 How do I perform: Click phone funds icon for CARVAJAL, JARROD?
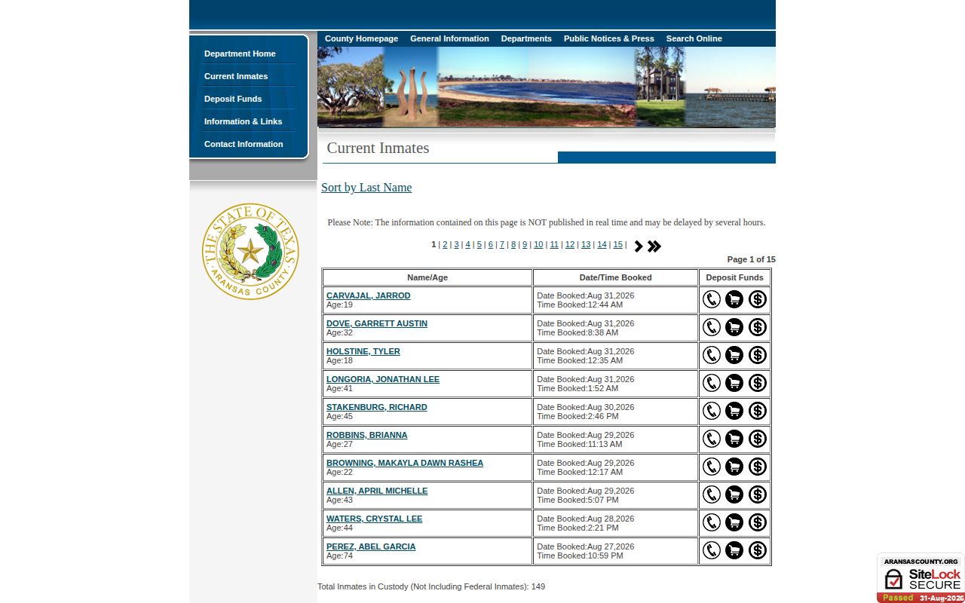coord(711,299)
